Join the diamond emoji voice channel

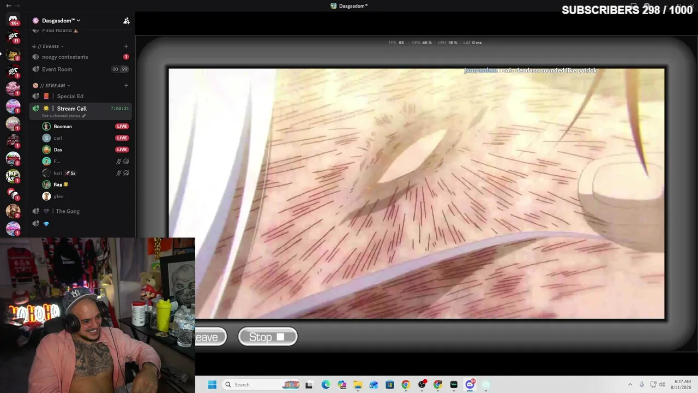point(81,224)
